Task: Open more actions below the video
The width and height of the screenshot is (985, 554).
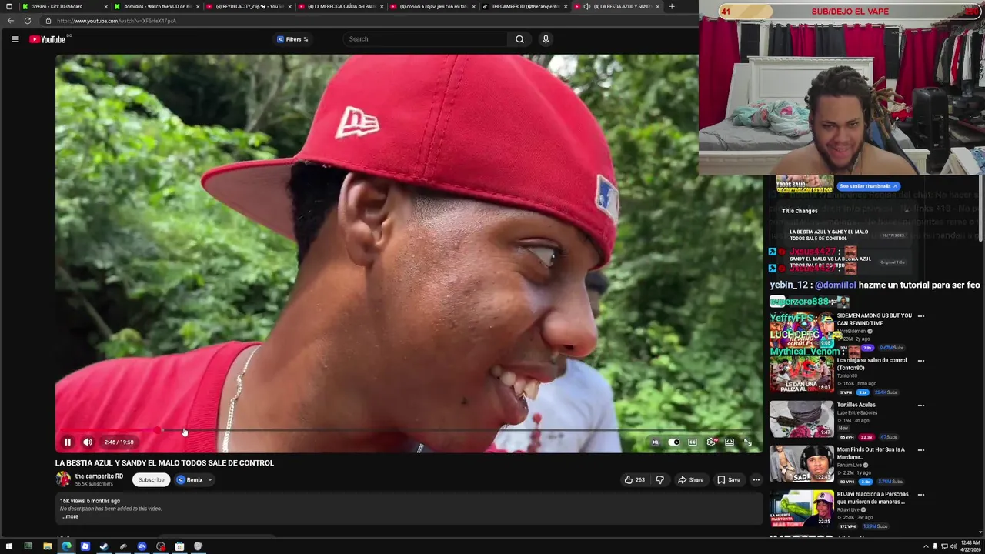Action: coord(756,480)
